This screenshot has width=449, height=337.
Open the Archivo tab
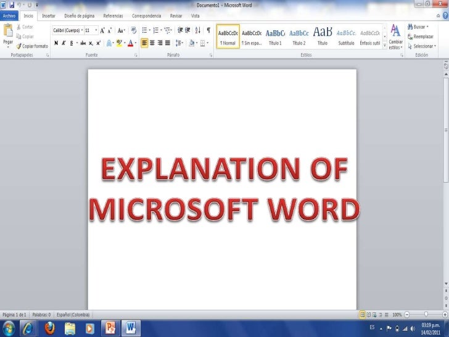(9, 16)
